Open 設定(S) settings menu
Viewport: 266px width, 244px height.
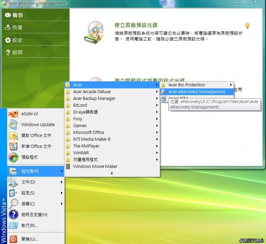[x=36, y=193]
